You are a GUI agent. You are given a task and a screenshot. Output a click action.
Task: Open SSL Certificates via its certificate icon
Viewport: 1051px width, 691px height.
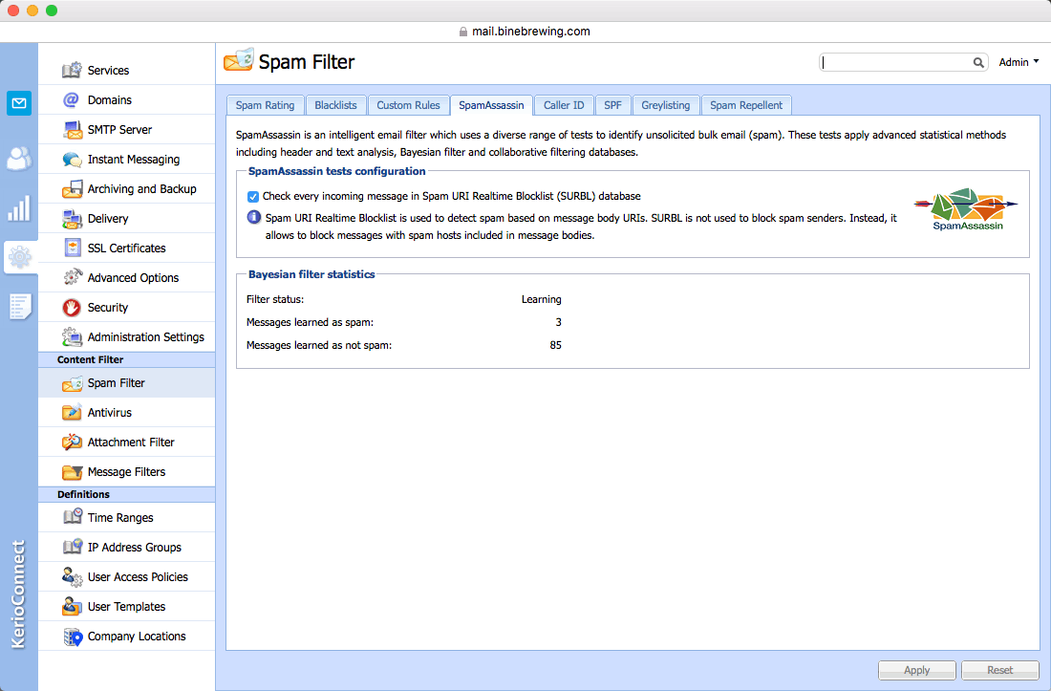(73, 248)
